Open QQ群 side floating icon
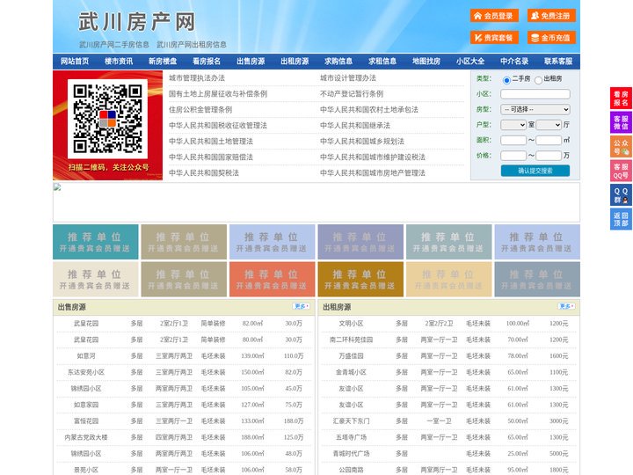 coord(621,195)
